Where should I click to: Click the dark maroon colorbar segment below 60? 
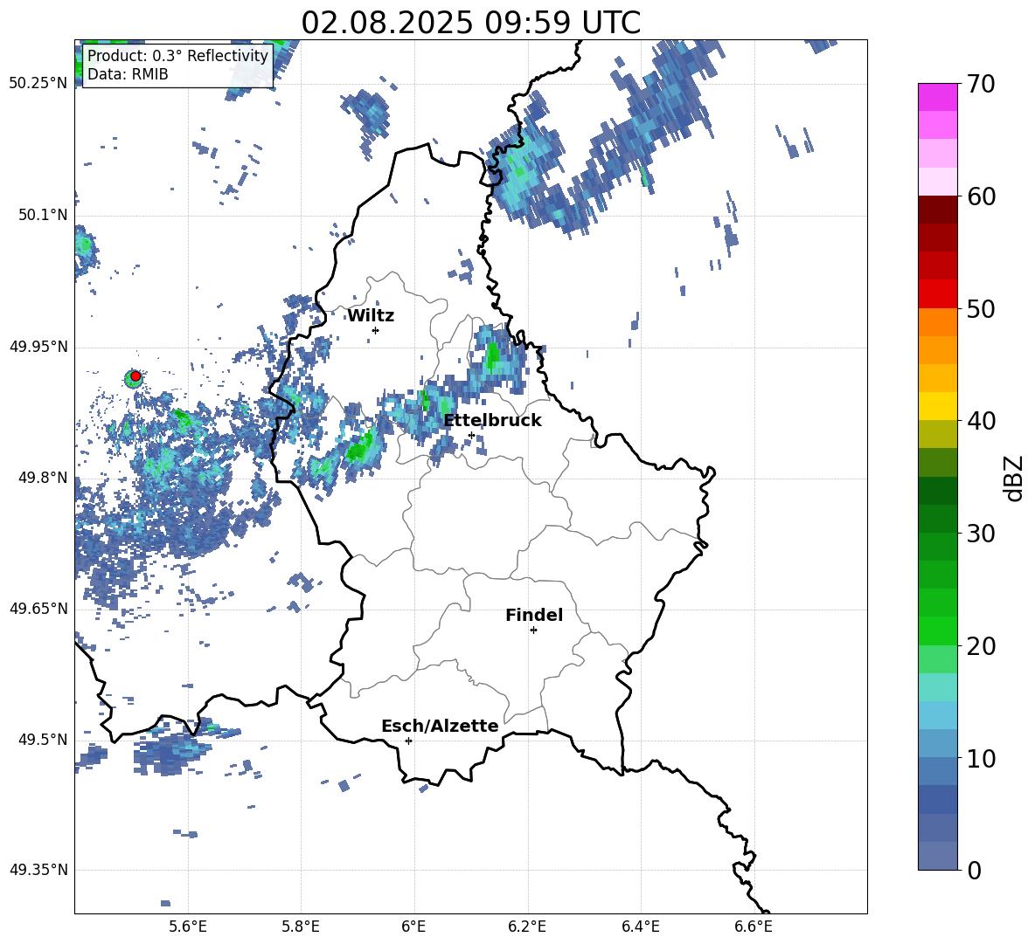(x=938, y=210)
